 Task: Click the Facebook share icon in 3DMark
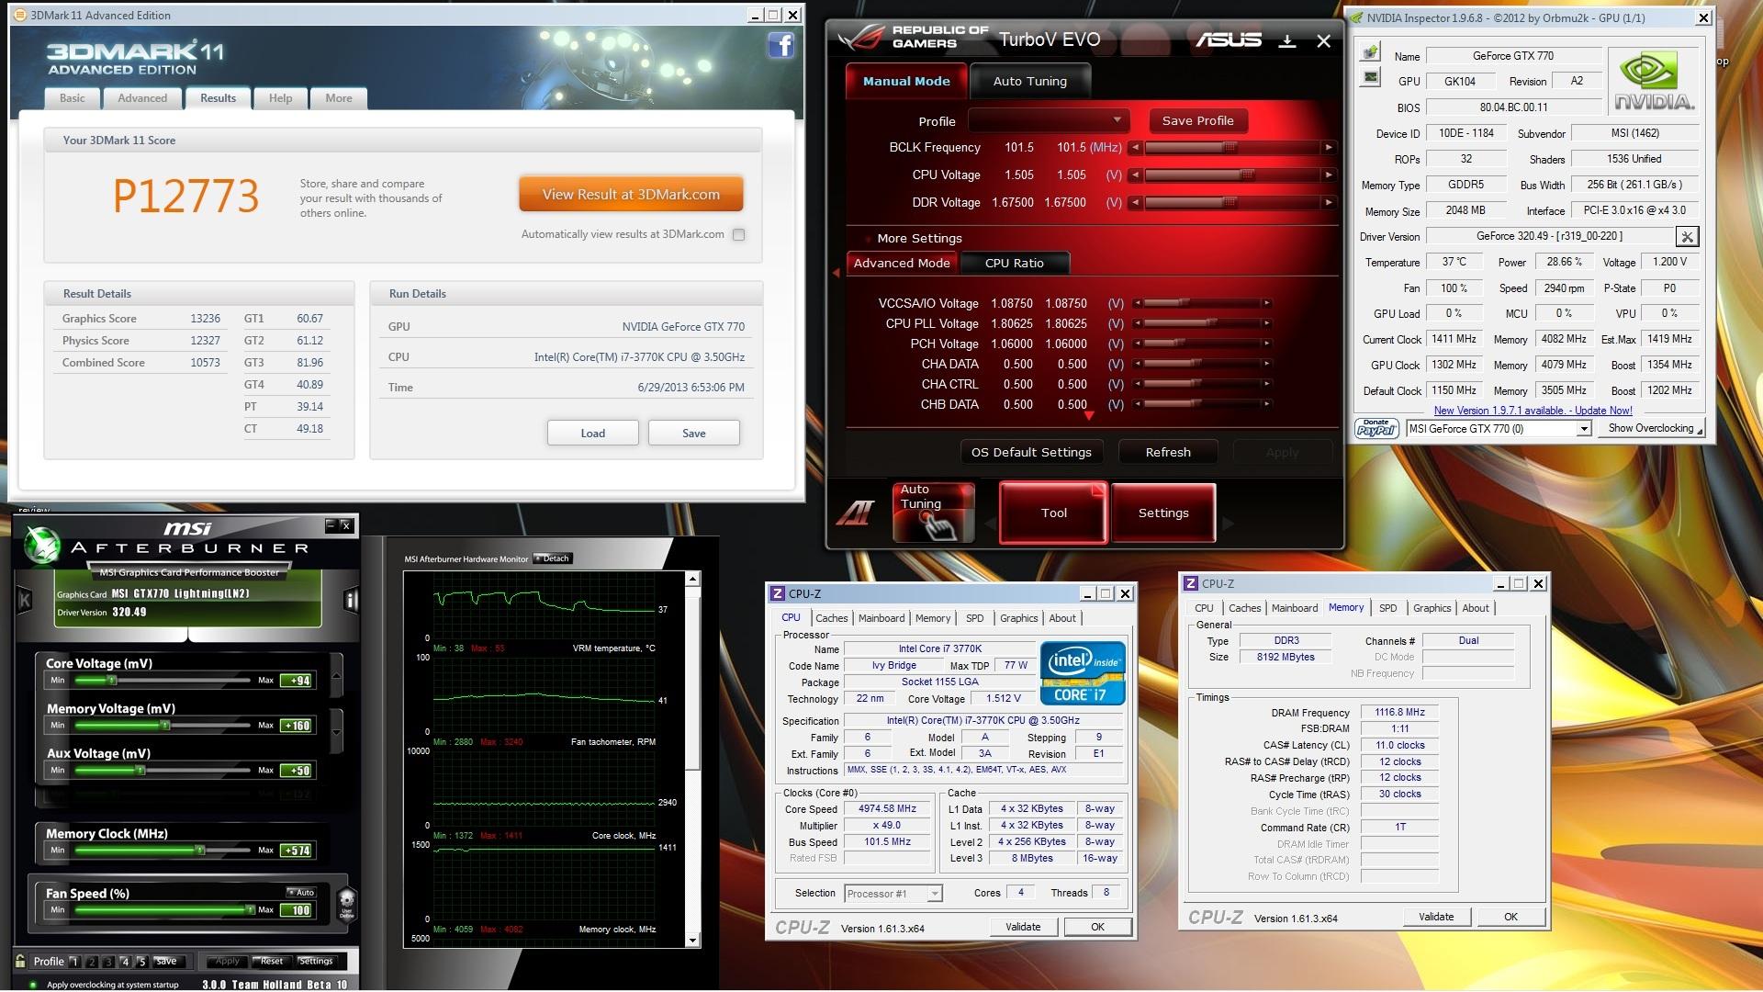780,44
